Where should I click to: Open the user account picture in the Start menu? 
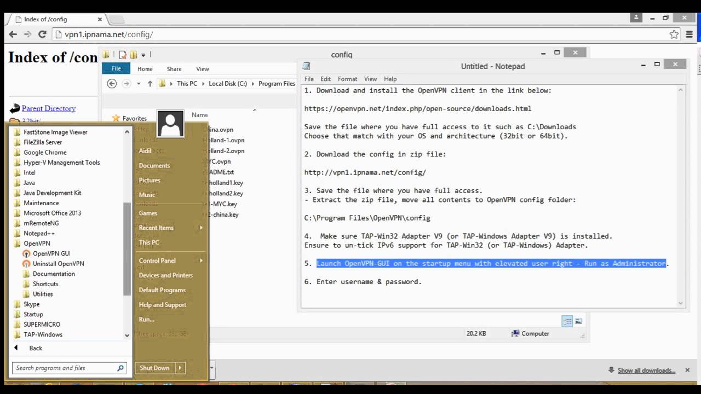[x=170, y=124]
